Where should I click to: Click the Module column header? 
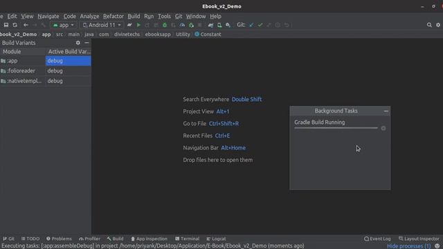coord(23,52)
